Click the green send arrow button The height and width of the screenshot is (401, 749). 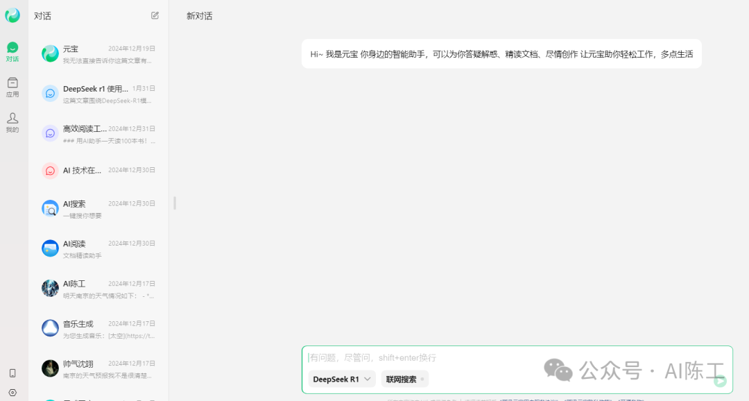pyautogui.click(x=721, y=381)
